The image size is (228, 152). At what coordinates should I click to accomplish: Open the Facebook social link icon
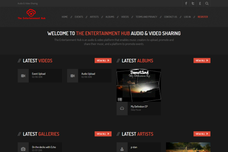tap(186, 3)
